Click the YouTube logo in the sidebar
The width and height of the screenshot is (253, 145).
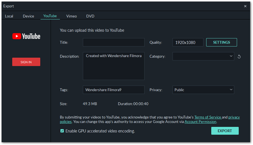26,36
